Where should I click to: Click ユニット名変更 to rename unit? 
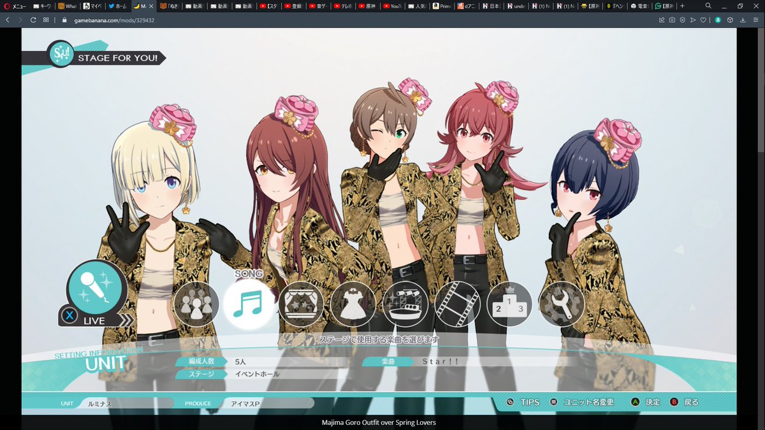pyautogui.click(x=581, y=402)
